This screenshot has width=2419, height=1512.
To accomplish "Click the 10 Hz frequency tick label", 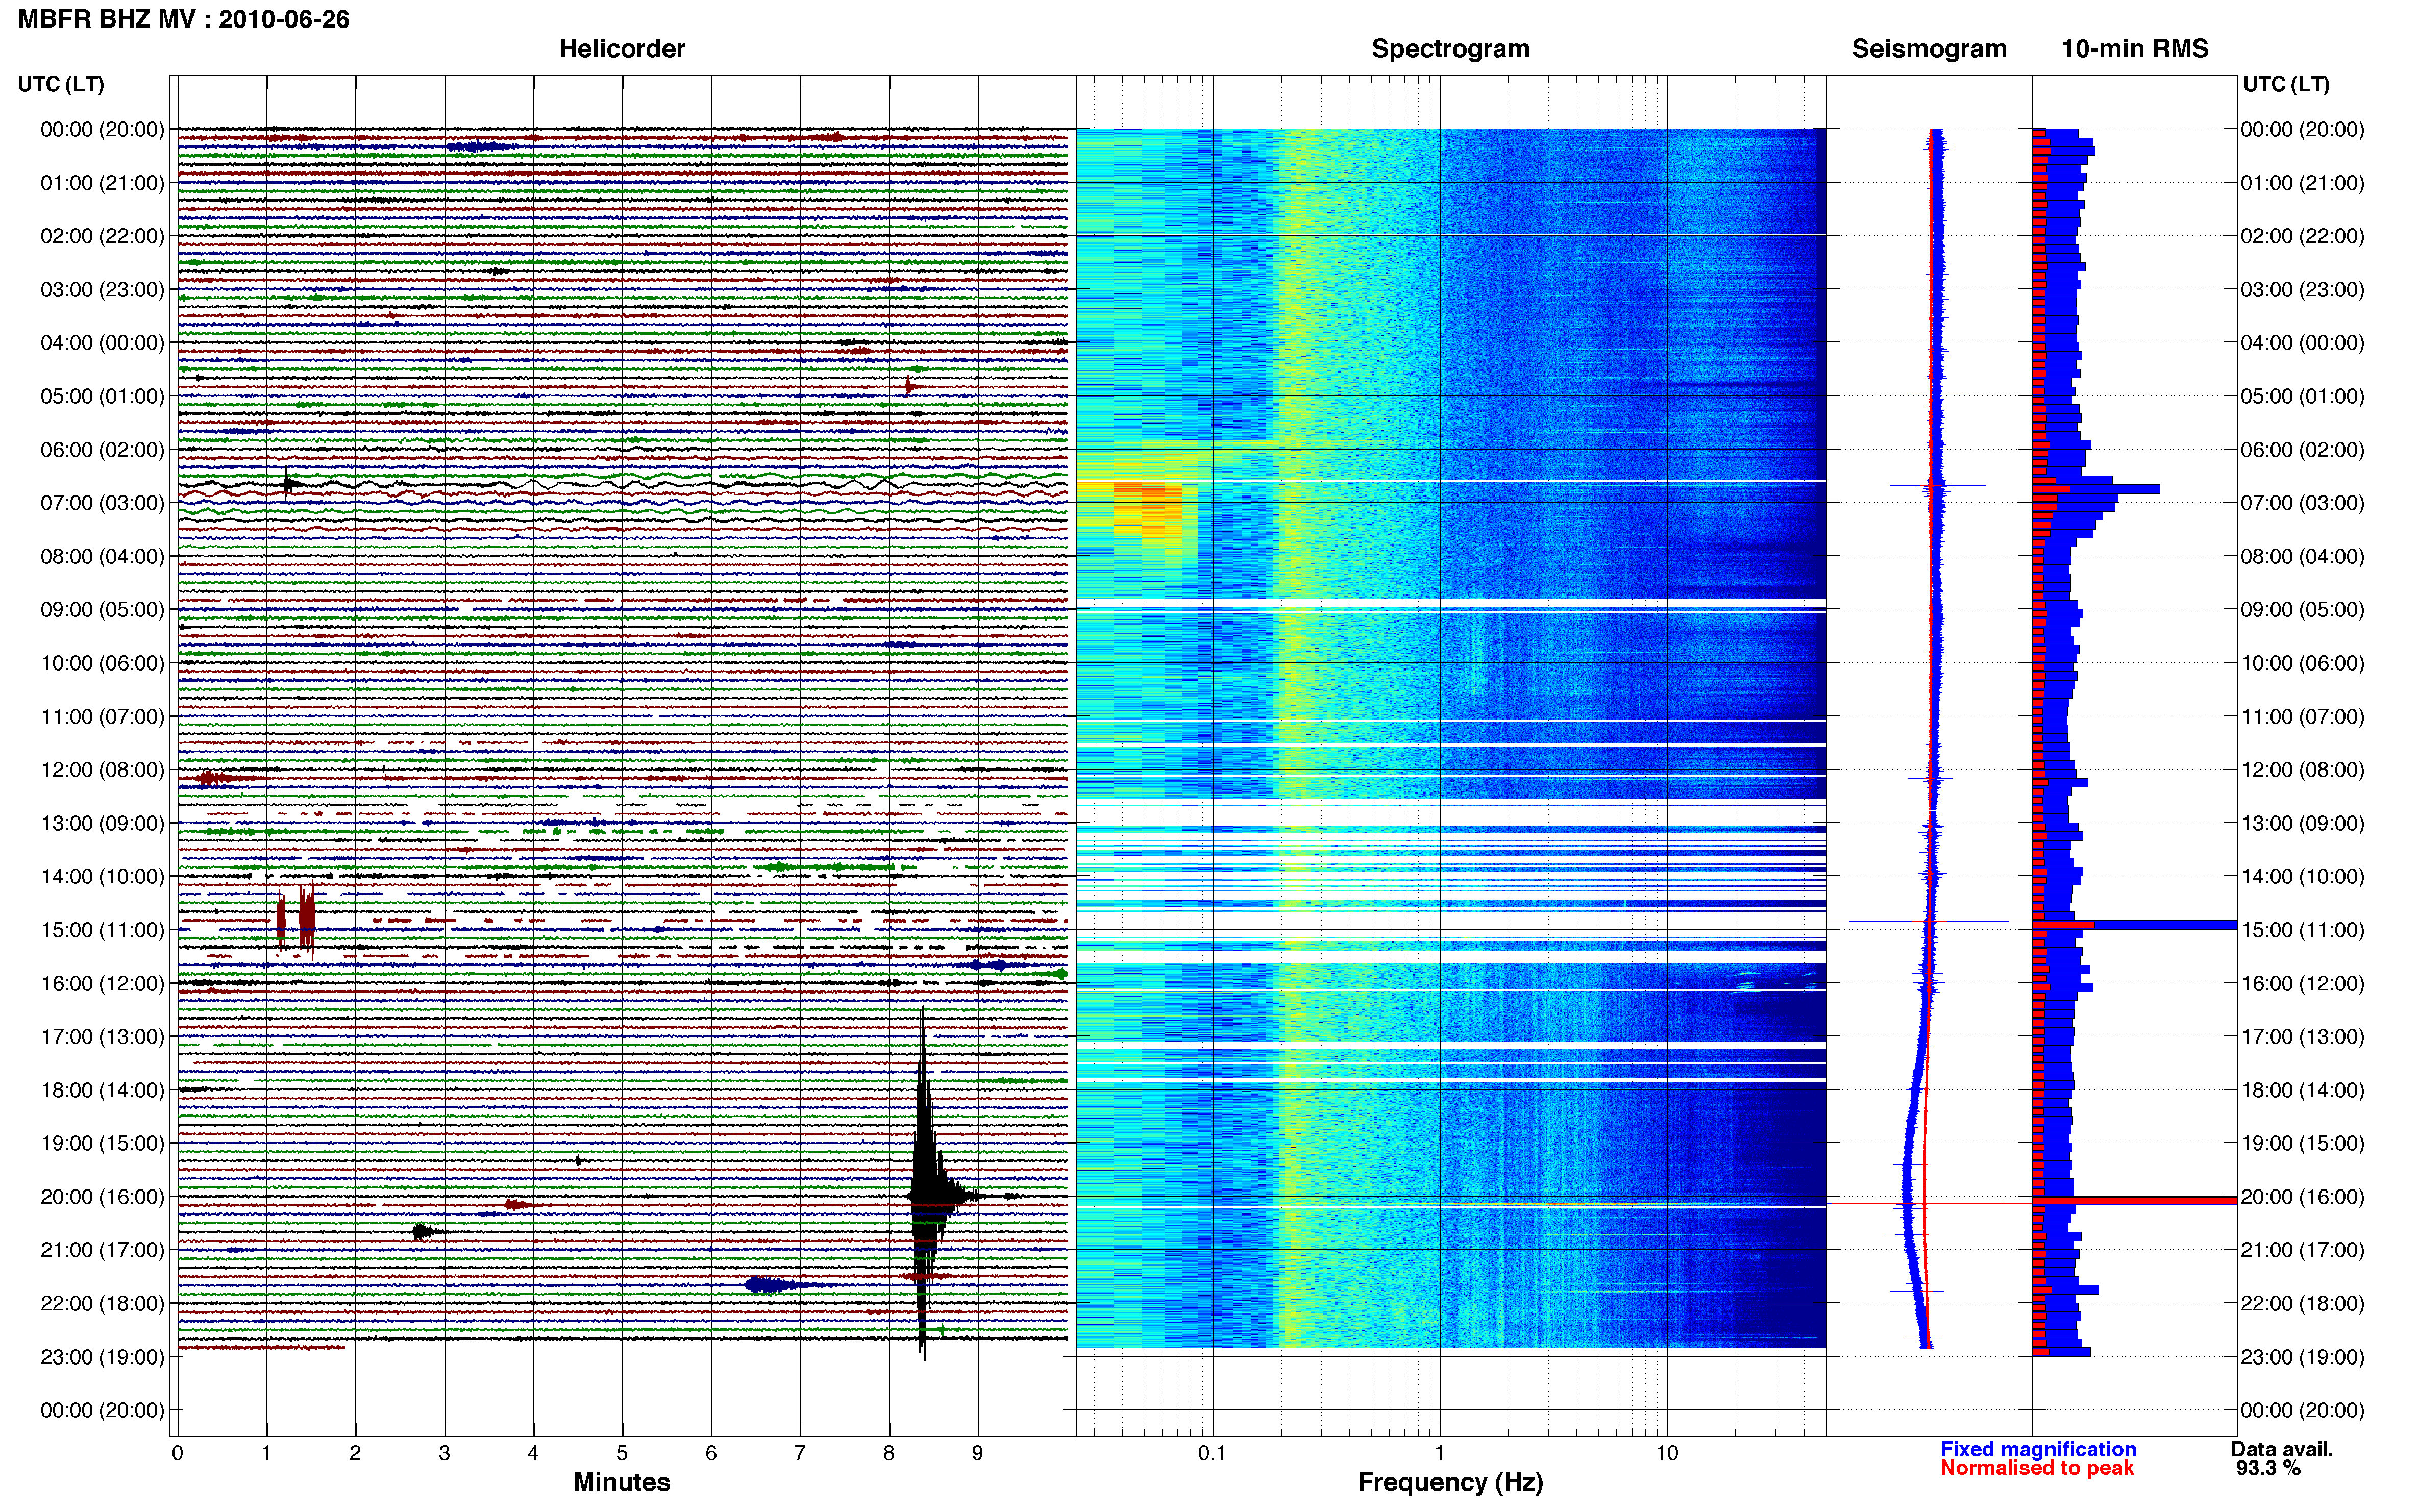I will pyautogui.click(x=1666, y=1453).
